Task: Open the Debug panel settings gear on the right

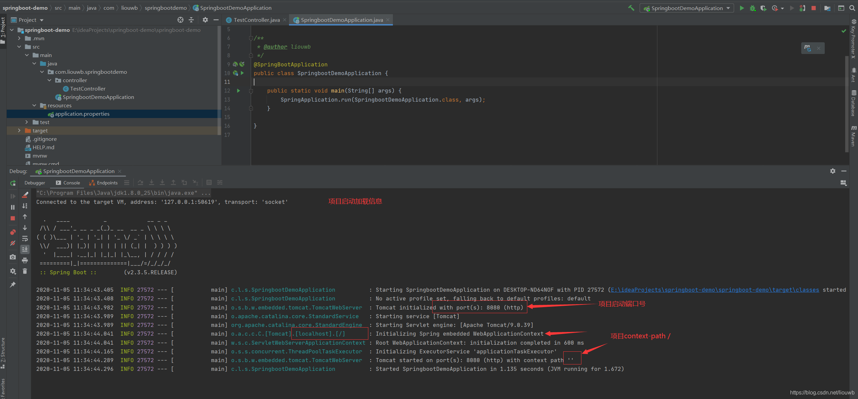Action: [x=833, y=171]
